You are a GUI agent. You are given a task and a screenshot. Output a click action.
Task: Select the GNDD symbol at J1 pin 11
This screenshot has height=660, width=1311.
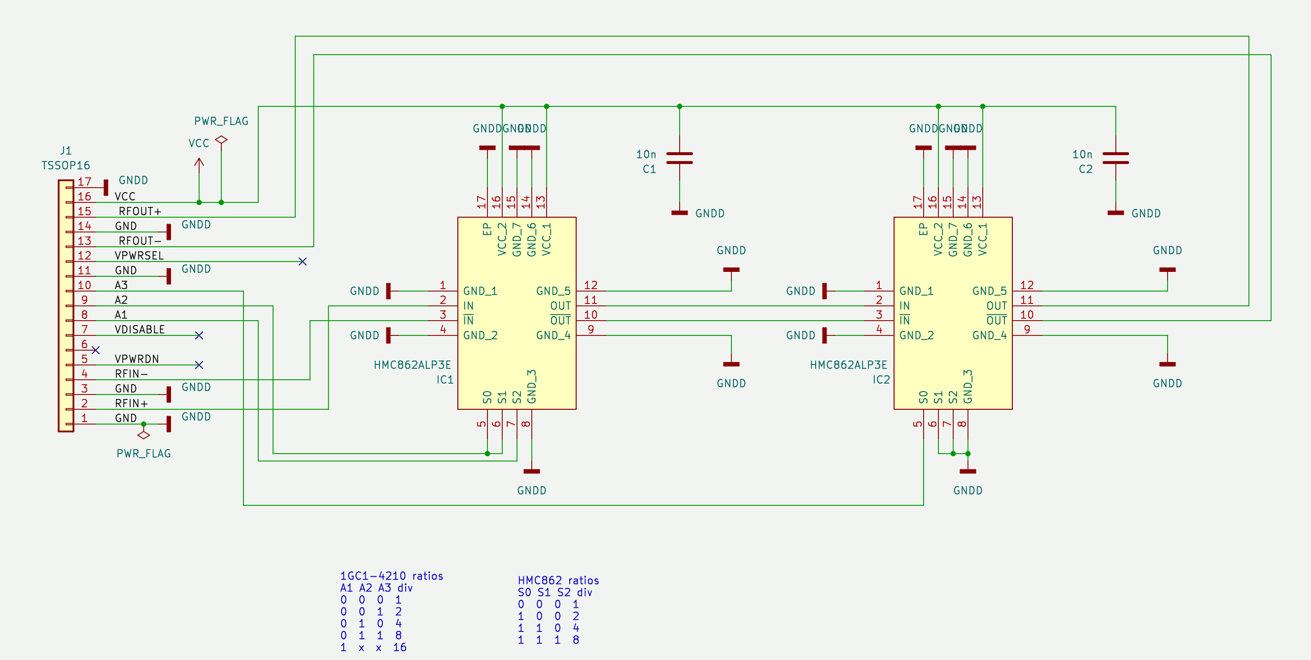169,276
